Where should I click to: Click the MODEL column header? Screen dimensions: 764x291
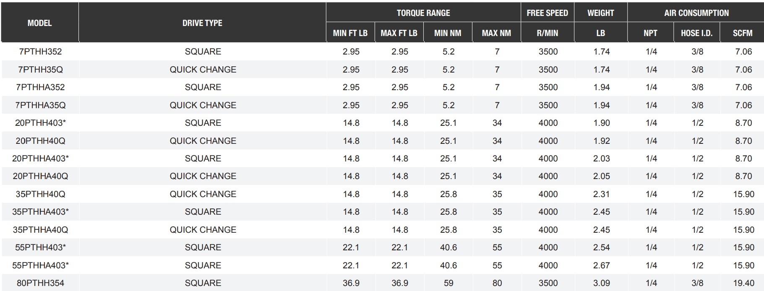40,23
